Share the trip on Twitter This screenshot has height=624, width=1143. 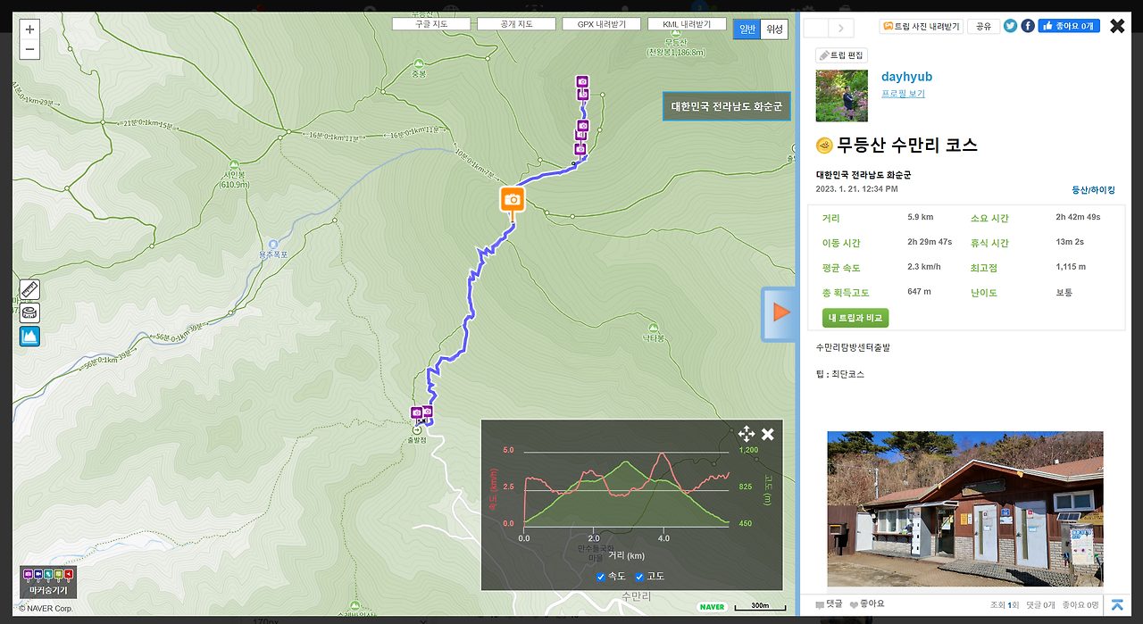pyautogui.click(x=1010, y=26)
